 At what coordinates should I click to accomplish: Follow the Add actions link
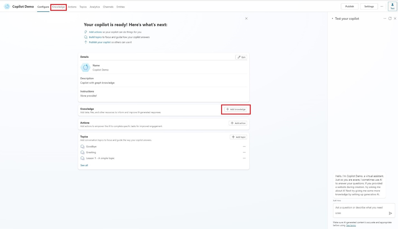(x=95, y=32)
